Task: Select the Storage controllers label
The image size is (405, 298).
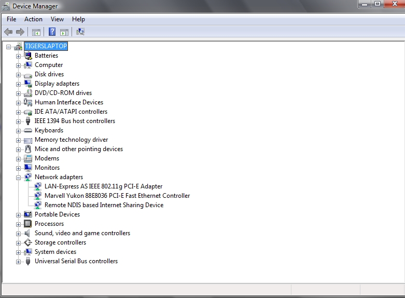Action: [61, 242]
